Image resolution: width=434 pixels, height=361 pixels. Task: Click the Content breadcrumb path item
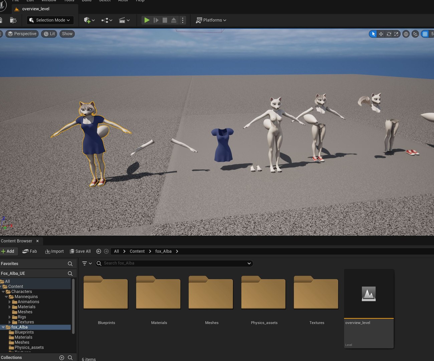click(x=137, y=251)
